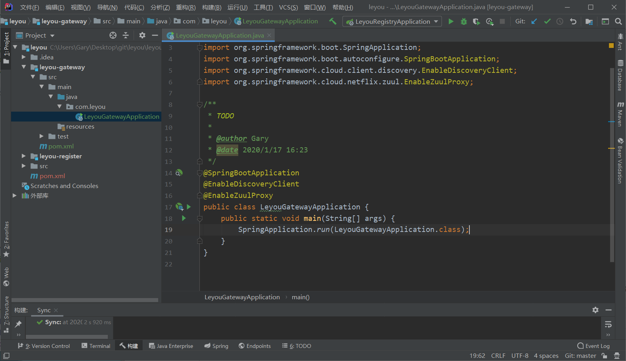
Task: Click Spring bean gutter icon on line 14
Action: coord(179,173)
